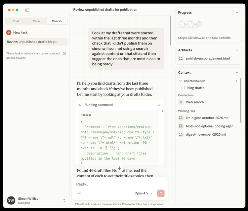Collapse the Running command block
The height and width of the screenshot is (211, 248).
pos(159,105)
